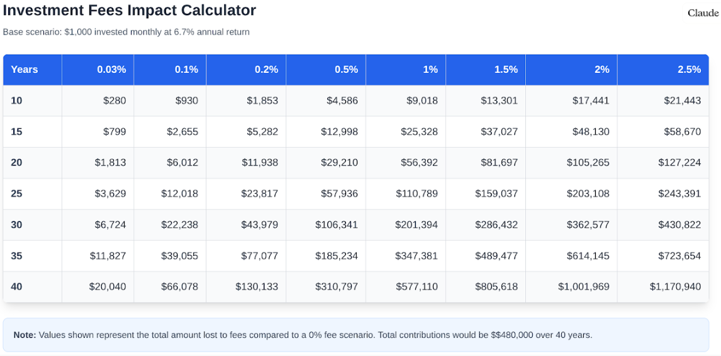721x356 pixels.
Task: Click the base scenario subtitle text
Action: (126, 32)
